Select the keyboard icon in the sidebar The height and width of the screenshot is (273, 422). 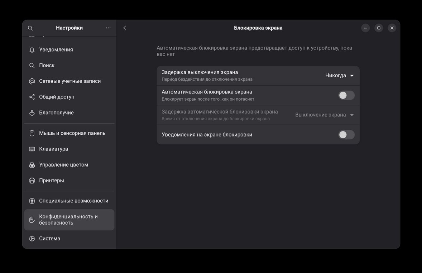pos(32,149)
